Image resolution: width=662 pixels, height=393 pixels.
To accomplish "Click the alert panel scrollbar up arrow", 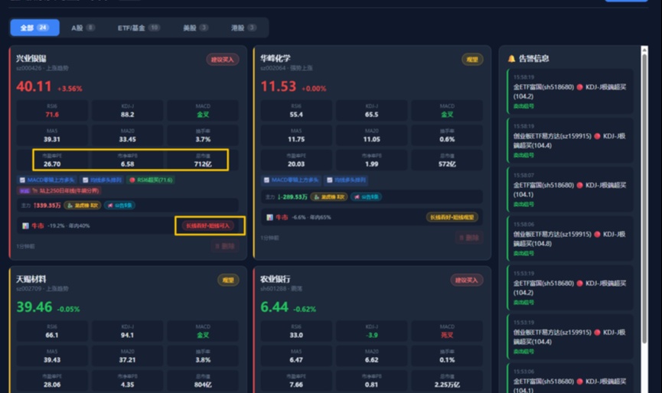I will pos(644,50).
